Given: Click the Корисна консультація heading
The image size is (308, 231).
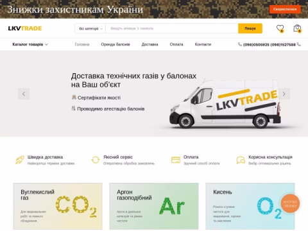Looking at the screenshot, I should [270, 157].
